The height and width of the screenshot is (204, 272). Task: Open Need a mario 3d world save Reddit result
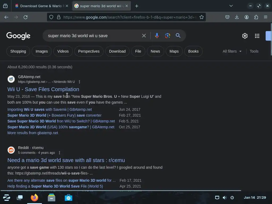pyautogui.click(x=66, y=160)
